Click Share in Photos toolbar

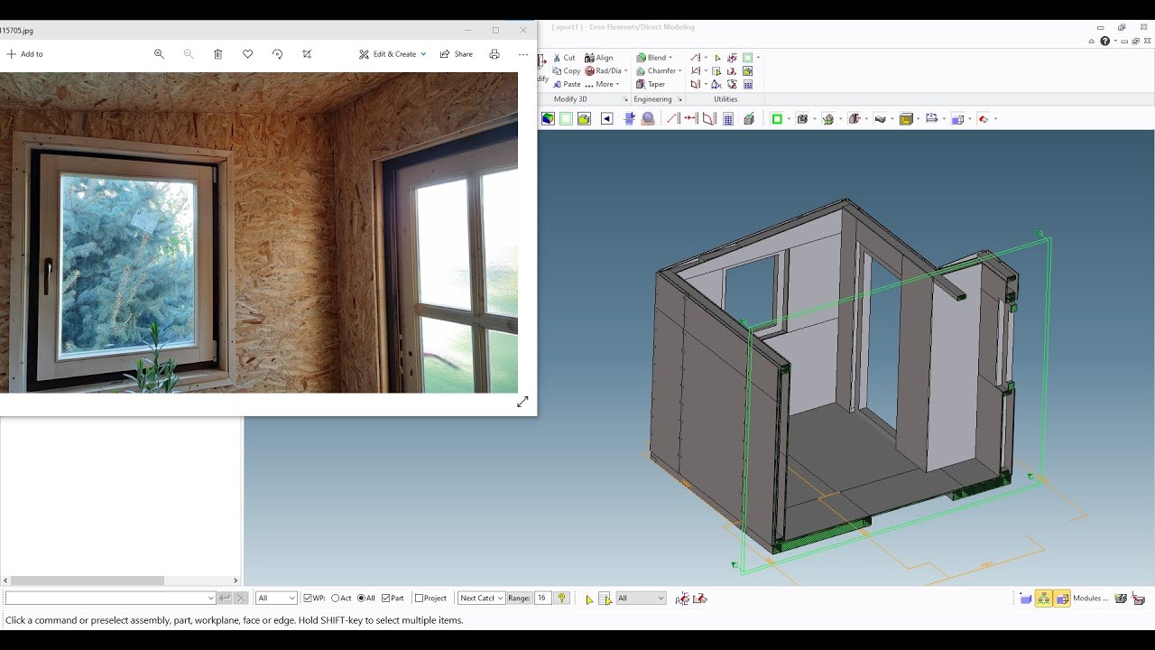click(x=457, y=54)
